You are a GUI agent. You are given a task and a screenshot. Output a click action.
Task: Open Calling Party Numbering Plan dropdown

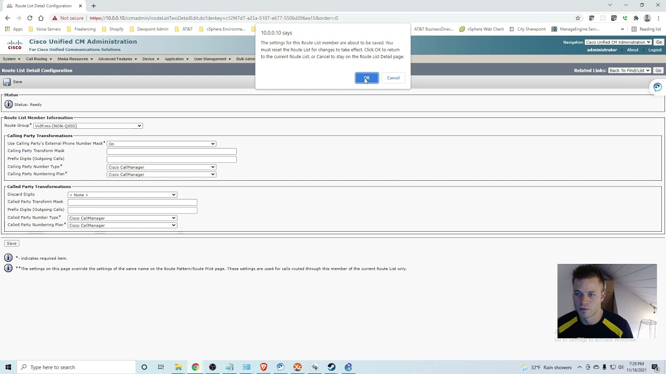[x=161, y=175]
